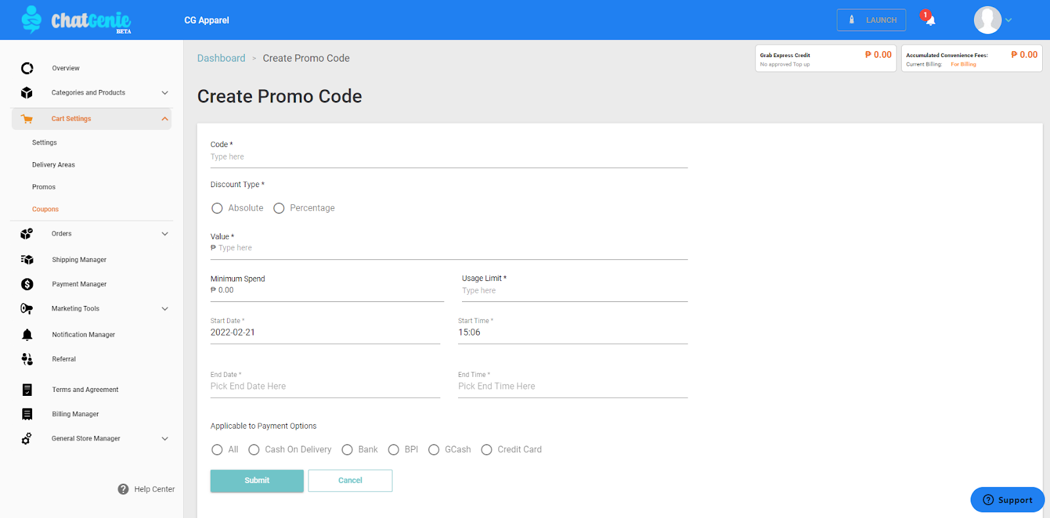The height and width of the screenshot is (518, 1050).
Task: Select All payment options
Action: 217,450
